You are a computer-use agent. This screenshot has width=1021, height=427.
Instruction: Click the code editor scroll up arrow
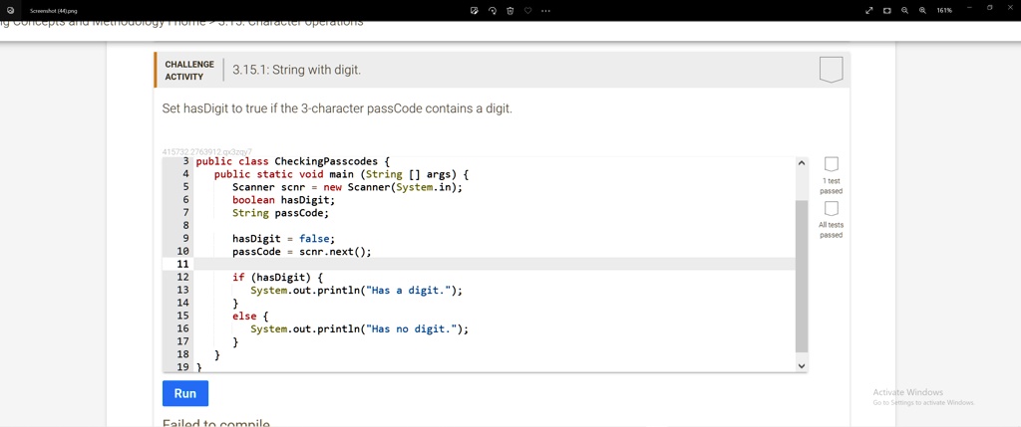802,163
